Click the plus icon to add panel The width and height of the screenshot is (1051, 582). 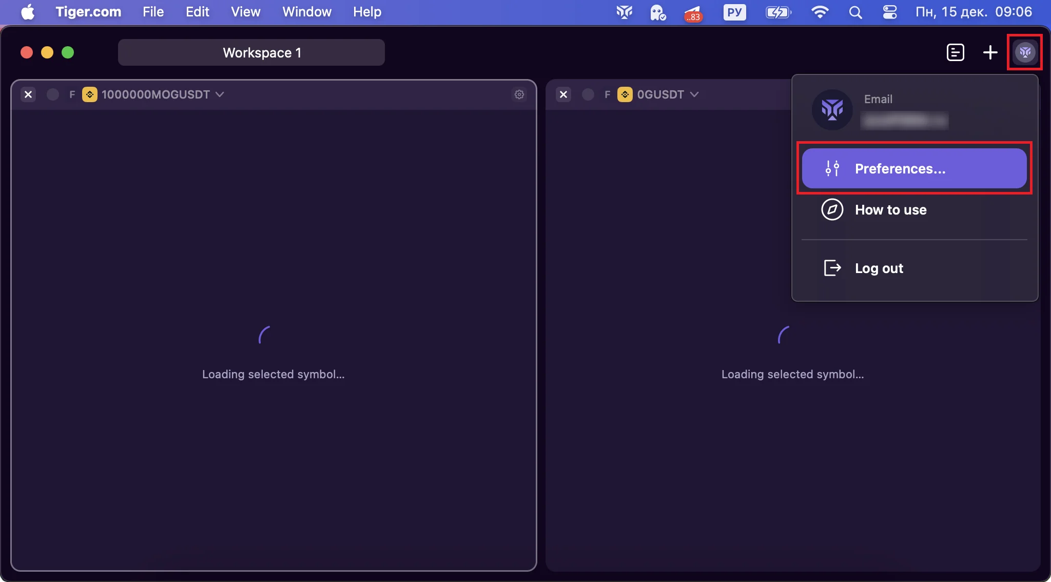coord(990,52)
